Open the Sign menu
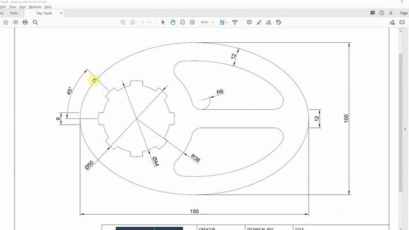 22,7
